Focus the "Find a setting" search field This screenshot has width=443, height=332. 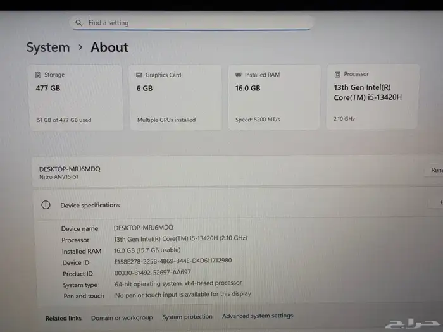(x=190, y=23)
